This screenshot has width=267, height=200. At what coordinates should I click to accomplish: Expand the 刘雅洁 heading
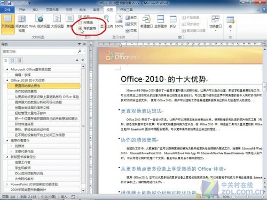pos(11,146)
